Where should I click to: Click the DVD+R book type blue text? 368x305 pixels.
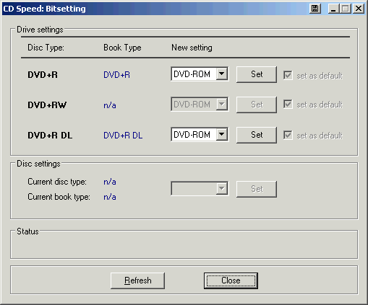point(116,75)
